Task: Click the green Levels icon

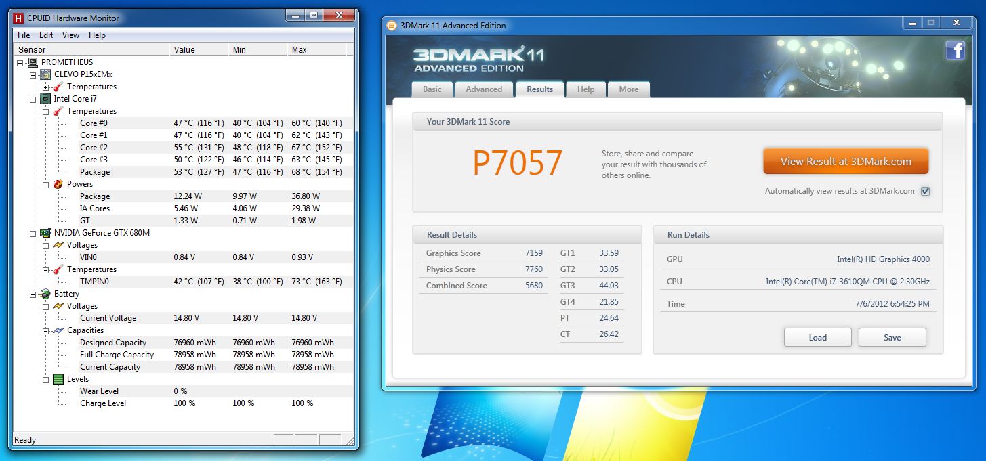Action: point(58,379)
